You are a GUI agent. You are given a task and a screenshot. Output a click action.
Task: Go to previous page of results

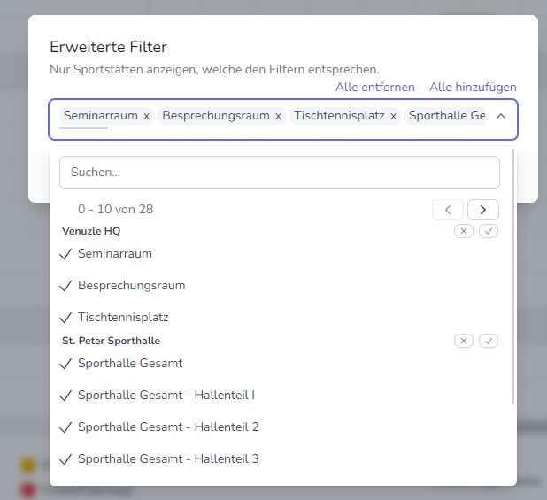[448, 210]
